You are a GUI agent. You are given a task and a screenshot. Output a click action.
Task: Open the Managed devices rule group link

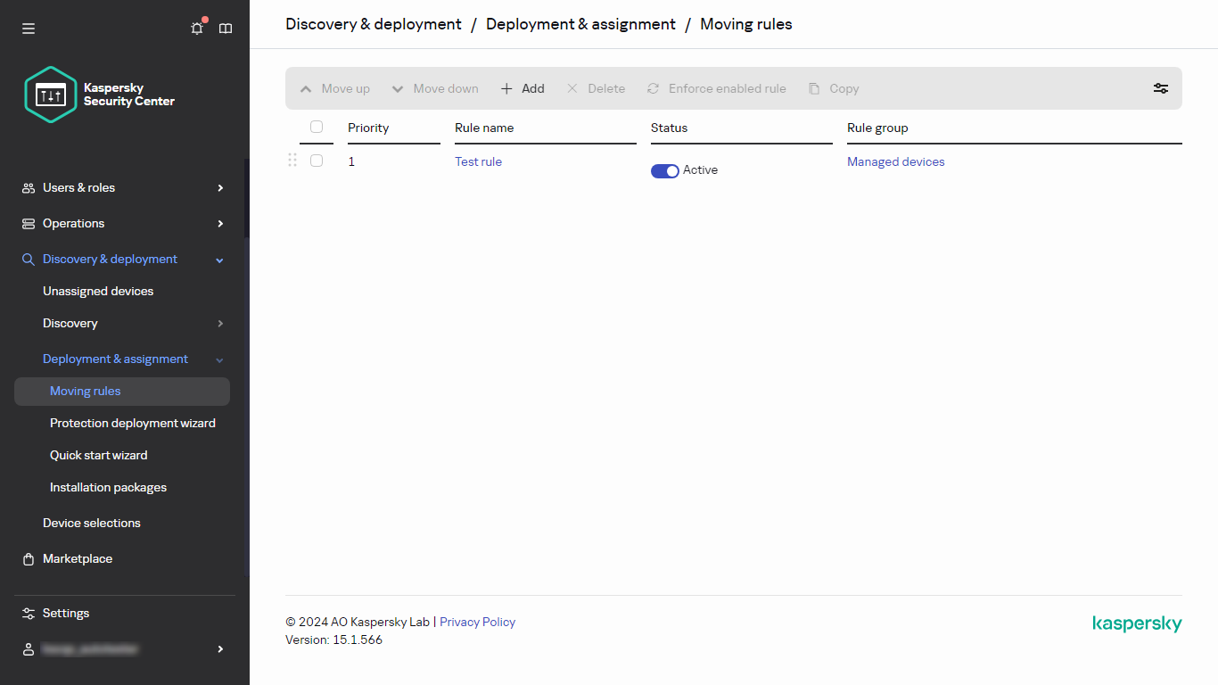click(895, 161)
